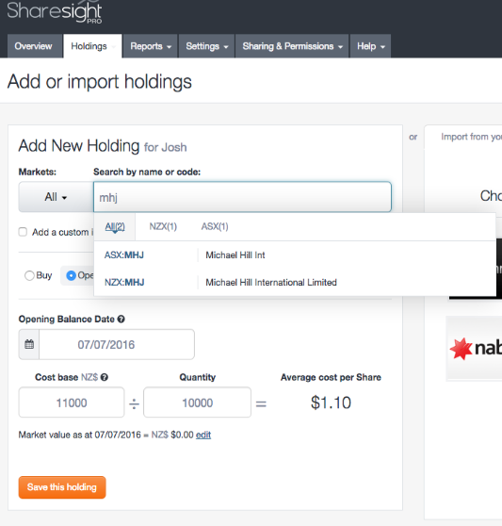Click the help icon next to Cost base NZ$
The width and height of the screenshot is (502, 526).
pos(105,377)
